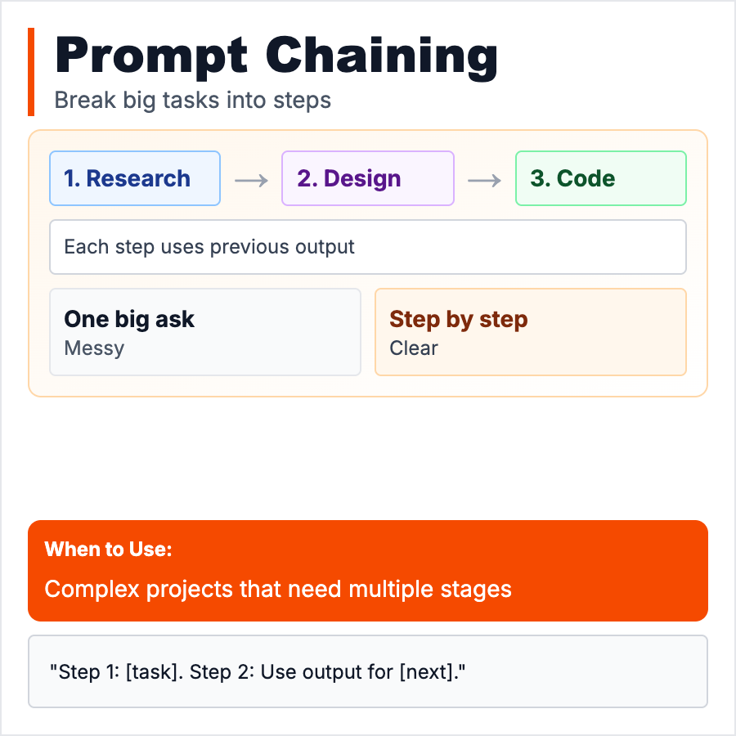Click the "When to Use:" label
Screen dimensions: 736x736
[108, 550]
